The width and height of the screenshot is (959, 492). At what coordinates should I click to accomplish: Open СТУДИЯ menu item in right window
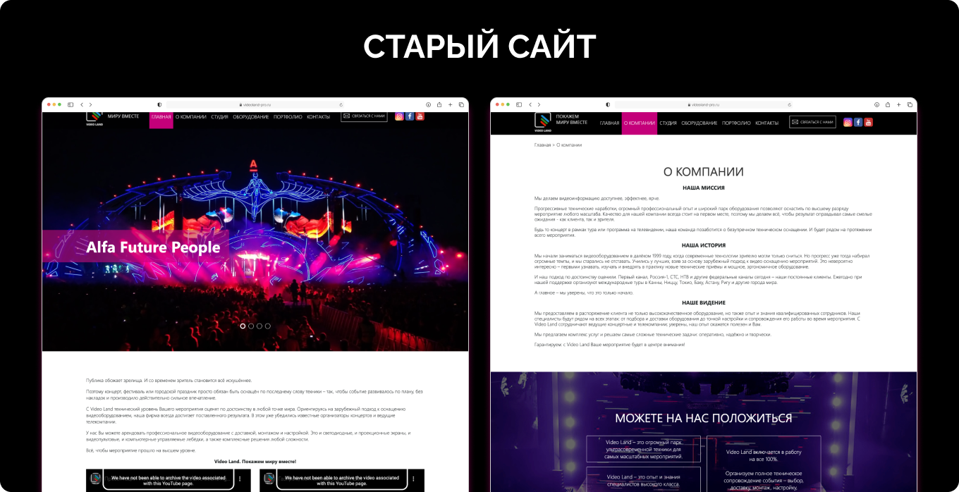pyautogui.click(x=668, y=123)
